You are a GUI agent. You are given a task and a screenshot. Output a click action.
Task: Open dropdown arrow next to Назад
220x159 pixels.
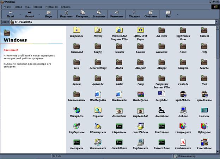[20, 14]
